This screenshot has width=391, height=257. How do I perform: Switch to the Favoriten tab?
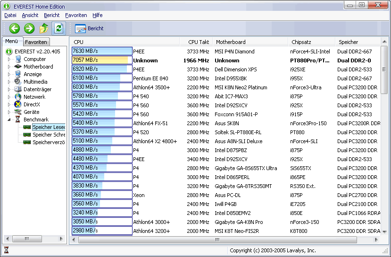pos(36,42)
